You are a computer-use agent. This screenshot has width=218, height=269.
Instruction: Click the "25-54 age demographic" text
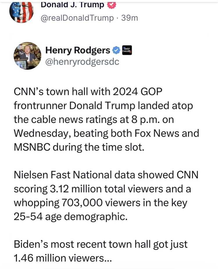pyautogui.click(x=71, y=217)
